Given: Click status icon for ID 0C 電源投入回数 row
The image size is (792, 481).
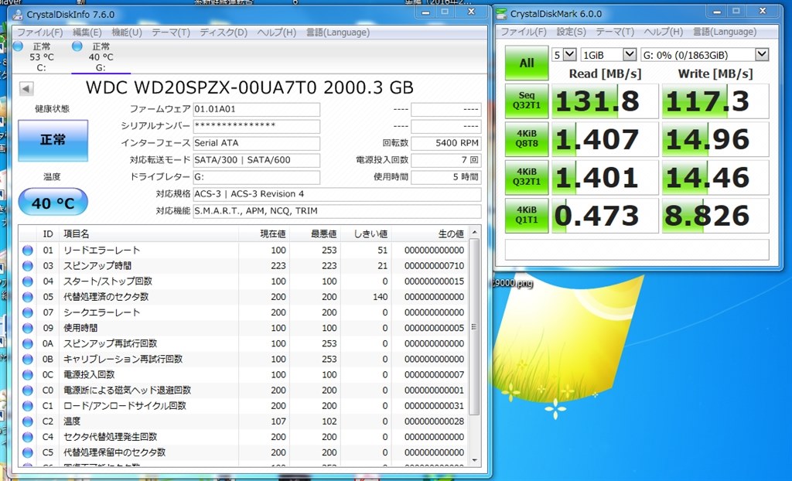Looking at the screenshot, I should 27,375.
